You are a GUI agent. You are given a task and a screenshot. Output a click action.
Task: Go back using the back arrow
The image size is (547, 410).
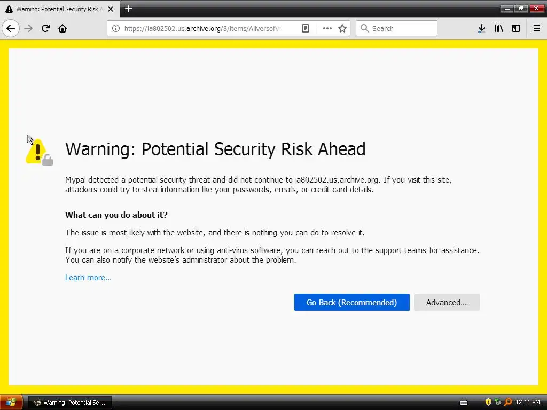[x=11, y=28]
